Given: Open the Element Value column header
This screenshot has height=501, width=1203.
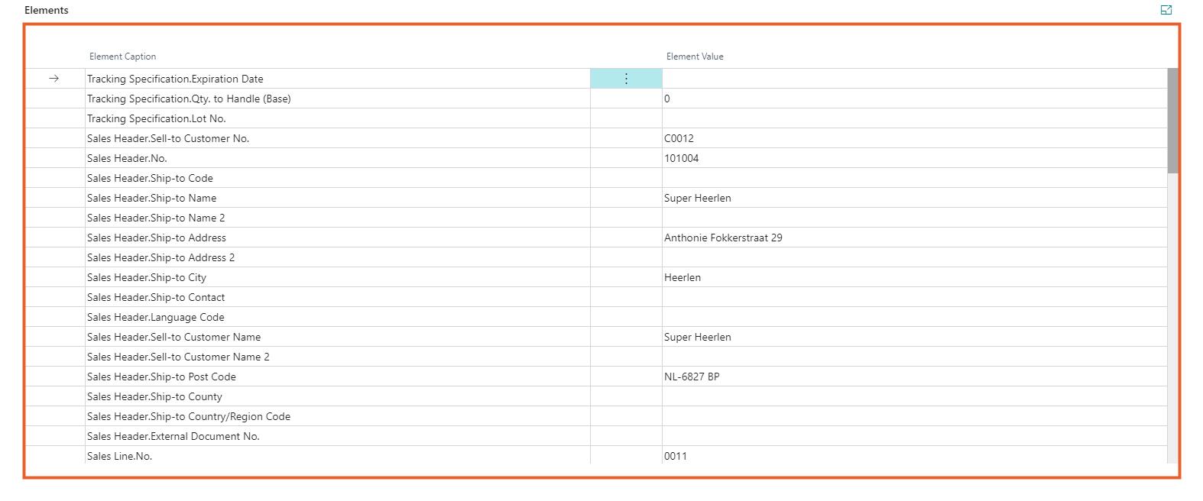Looking at the screenshot, I should (x=694, y=57).
